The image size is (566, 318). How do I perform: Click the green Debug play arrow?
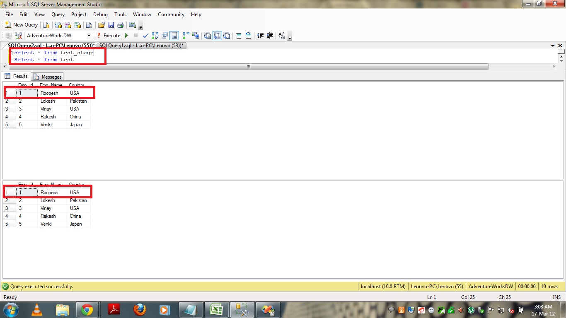127,36
